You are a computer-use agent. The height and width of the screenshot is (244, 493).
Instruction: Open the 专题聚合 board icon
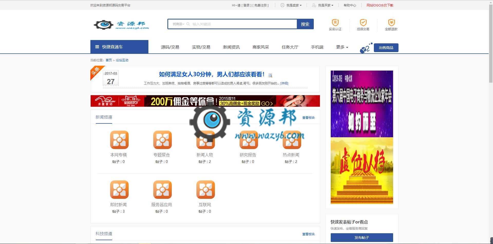click(163, 140)
